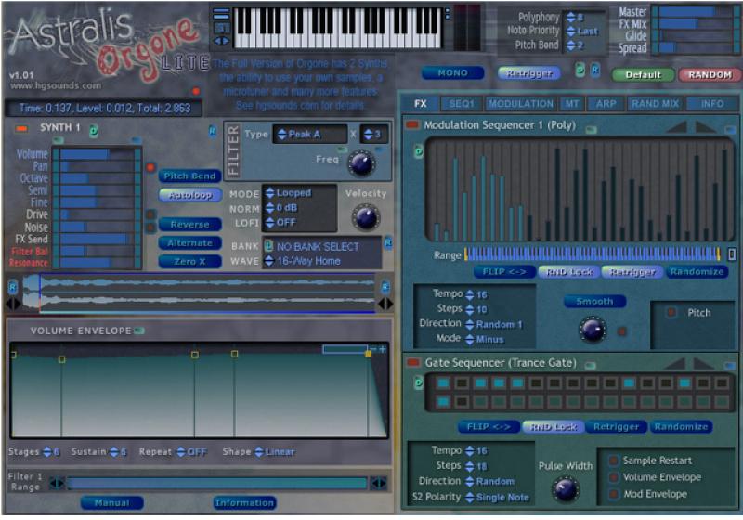Switch to the MODULATION tab
The width and height of the screenshot is (743, 520).
520,104
